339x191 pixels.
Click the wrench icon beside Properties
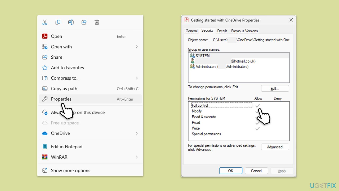[x=45, y=99]
